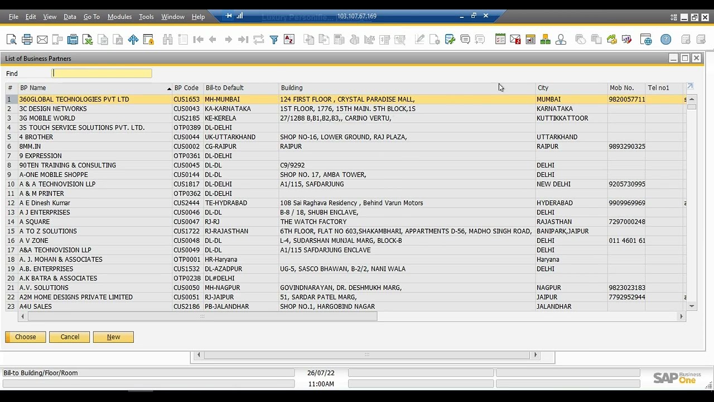Click into the Find input field
This screenshot has width=714, height=402.
click(102, 73)
